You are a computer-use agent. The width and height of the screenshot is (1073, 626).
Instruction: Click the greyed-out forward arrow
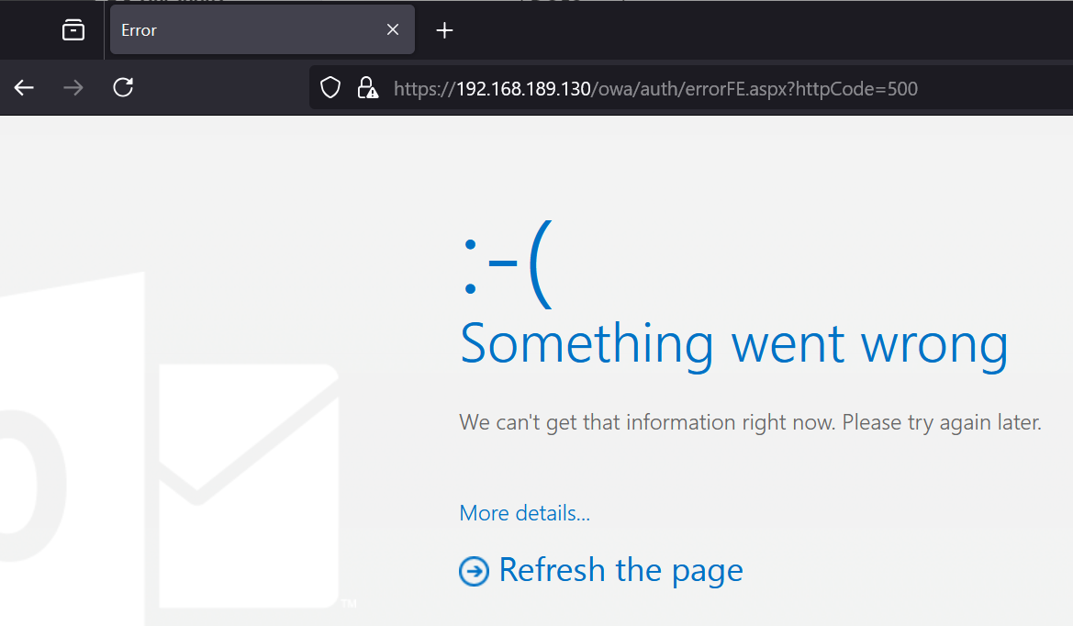click(73, 88)
